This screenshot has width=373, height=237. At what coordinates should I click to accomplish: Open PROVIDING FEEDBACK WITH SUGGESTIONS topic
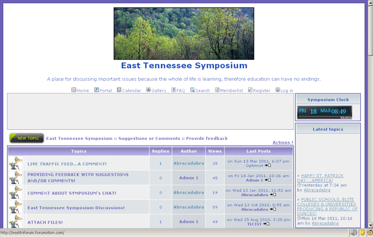(x=78, y=178)
